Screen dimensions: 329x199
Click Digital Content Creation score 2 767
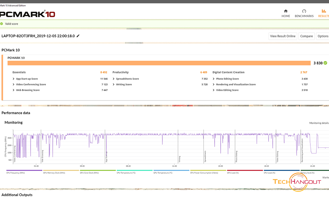(304, 72)
